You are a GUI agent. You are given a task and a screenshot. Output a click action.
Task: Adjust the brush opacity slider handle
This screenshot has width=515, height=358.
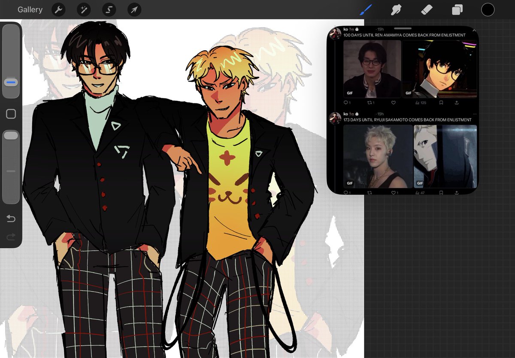tap(11, 136)
